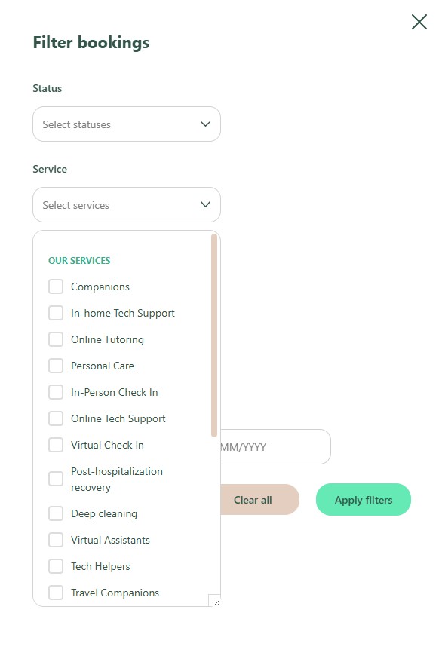The height and width of the screenshot is (668, 442).
Task: Click the Apply filters button
Action: (x=364, y=500)
